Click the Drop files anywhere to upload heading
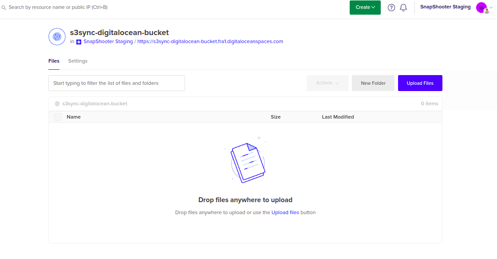This screenshot has width=497, height=259. [x=245, y=200]
